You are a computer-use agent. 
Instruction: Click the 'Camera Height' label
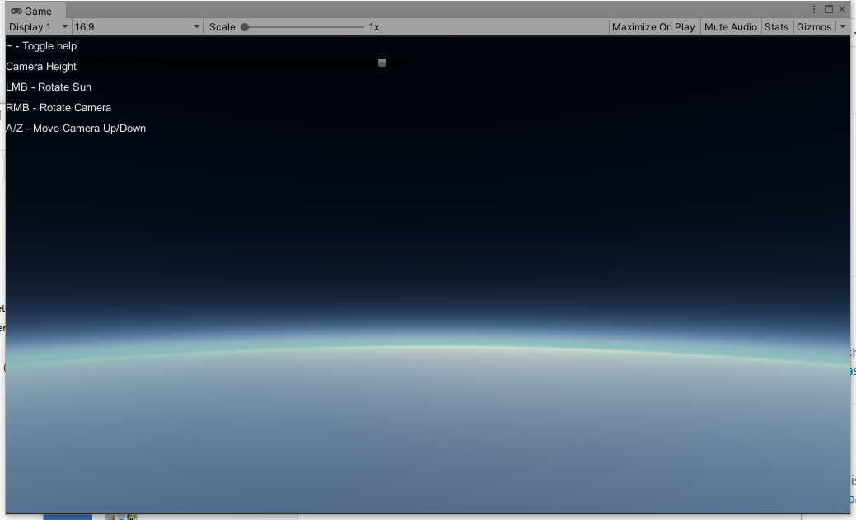pos(41,67)
